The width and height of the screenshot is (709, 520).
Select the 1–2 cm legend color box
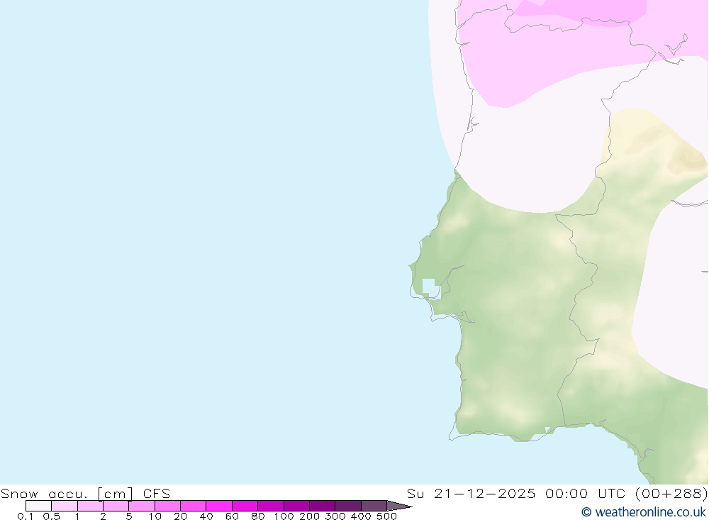(90, 506)
